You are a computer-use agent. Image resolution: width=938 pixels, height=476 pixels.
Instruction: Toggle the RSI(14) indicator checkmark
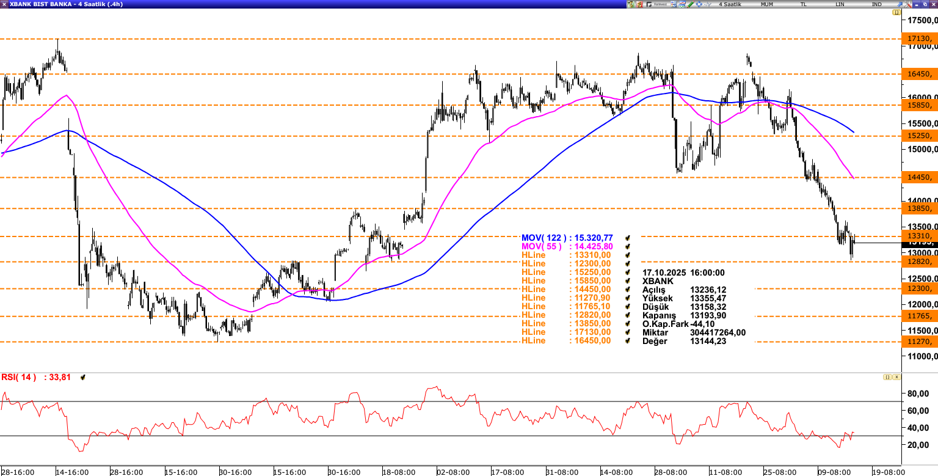point(82,378)
